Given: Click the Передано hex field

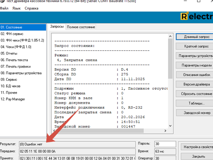Looking at the screenshot, I should (77, 152).
